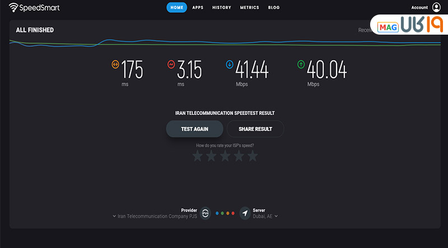Screen dimensions: 448x248
Task: Open the Account profile icon
Action: pyautogui.click(x=437, y=7)
